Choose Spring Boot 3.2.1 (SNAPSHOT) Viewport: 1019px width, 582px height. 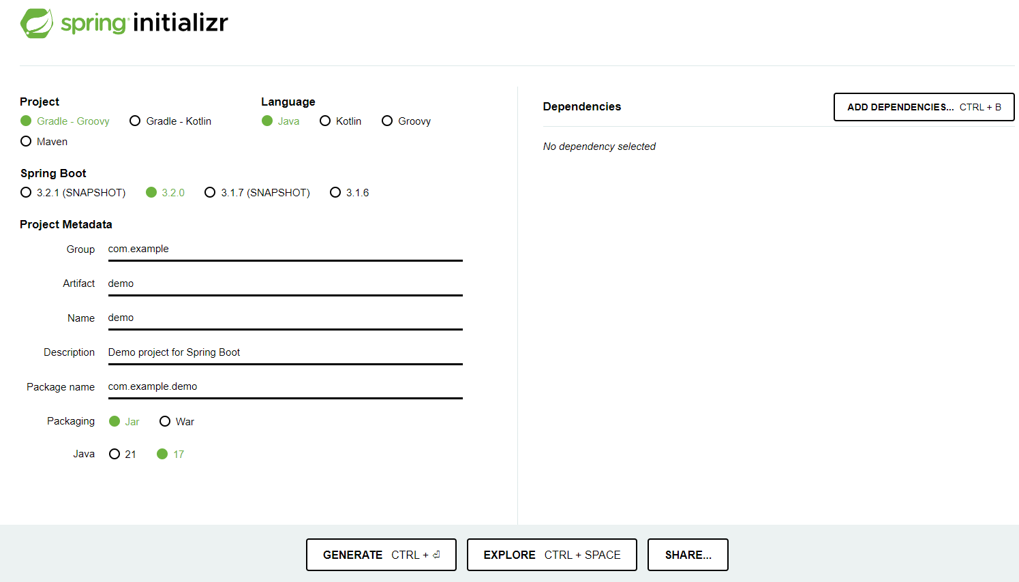(73, 193)
